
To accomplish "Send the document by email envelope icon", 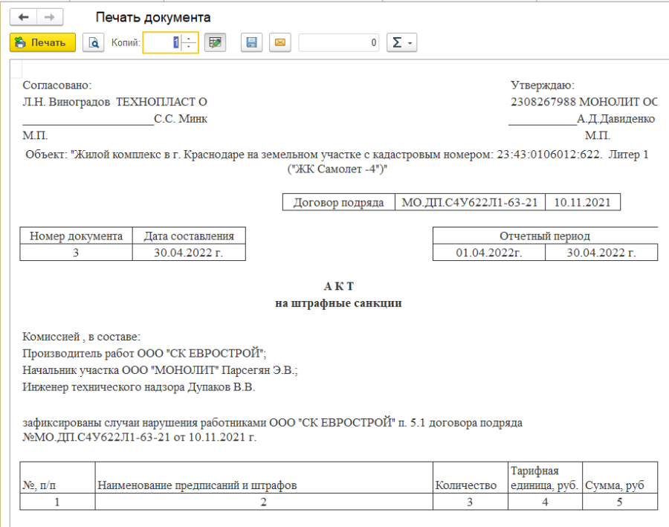I will 280,43.
